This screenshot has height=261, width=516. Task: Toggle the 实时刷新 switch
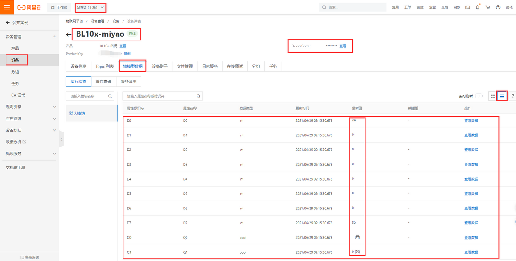coord(479,96)
